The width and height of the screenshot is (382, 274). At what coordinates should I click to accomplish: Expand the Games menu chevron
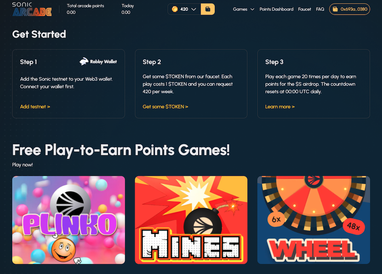(x=253, y=9)
